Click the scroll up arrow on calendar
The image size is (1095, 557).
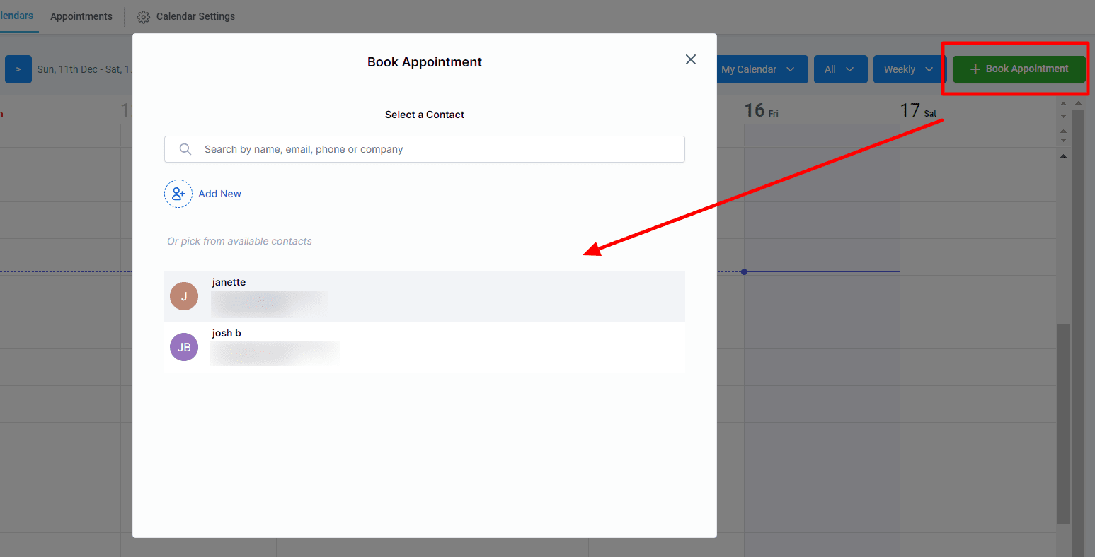pyautogui.click(x=1063, y=156)
